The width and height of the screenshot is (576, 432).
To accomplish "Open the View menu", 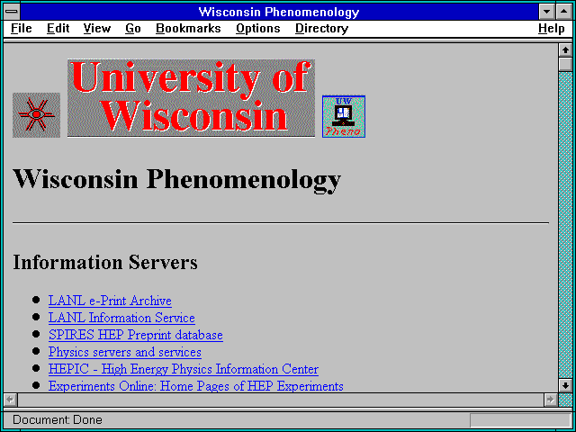I will [x=97, y=28].
